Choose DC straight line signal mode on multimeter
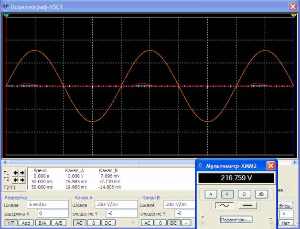The width and height of the screenshot is (300, 229). (x=247, y=206)
